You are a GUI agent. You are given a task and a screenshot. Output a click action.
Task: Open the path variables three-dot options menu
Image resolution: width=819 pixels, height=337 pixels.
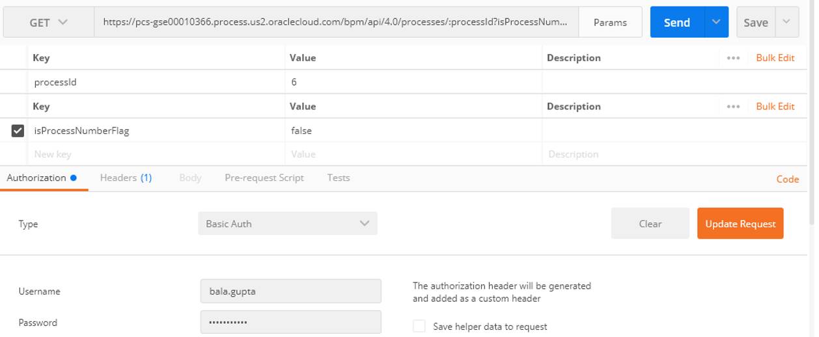[733, 58]
